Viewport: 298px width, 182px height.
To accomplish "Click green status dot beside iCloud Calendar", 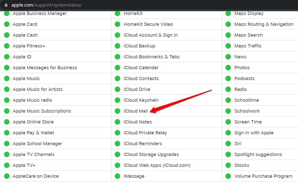I will tap(118, 68).
